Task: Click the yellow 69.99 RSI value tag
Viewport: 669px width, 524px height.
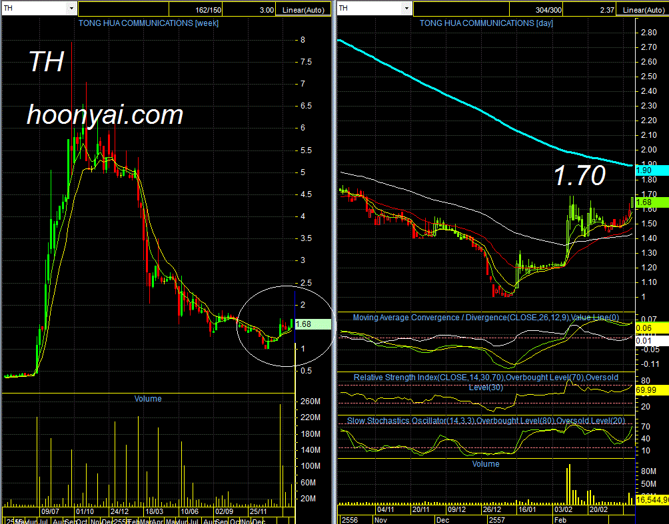Action: (652, 390)
